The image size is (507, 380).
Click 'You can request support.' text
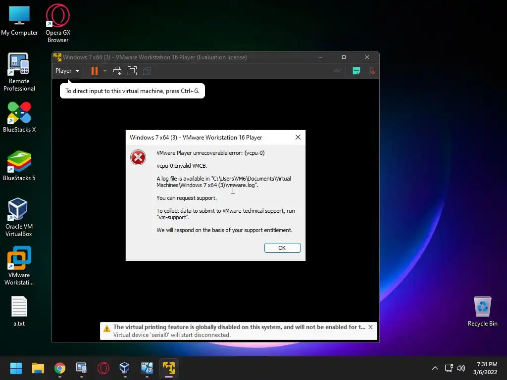(x=187, y=198)
